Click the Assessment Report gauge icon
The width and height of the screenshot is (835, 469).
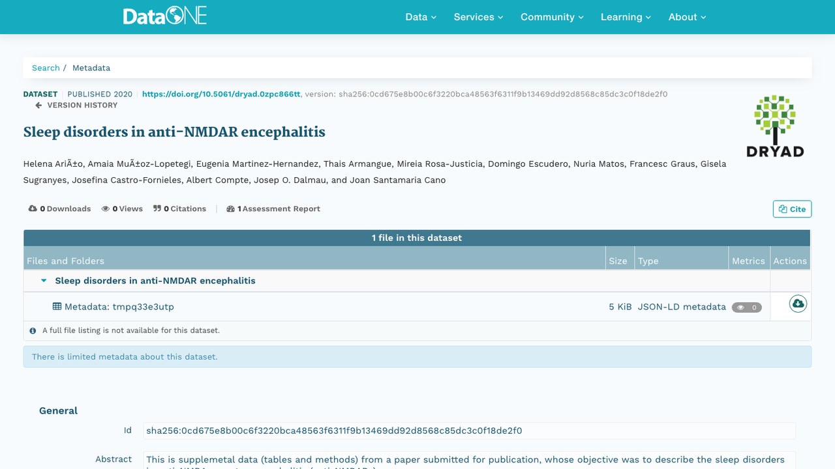pyautogui.click(x=230, y=208)
